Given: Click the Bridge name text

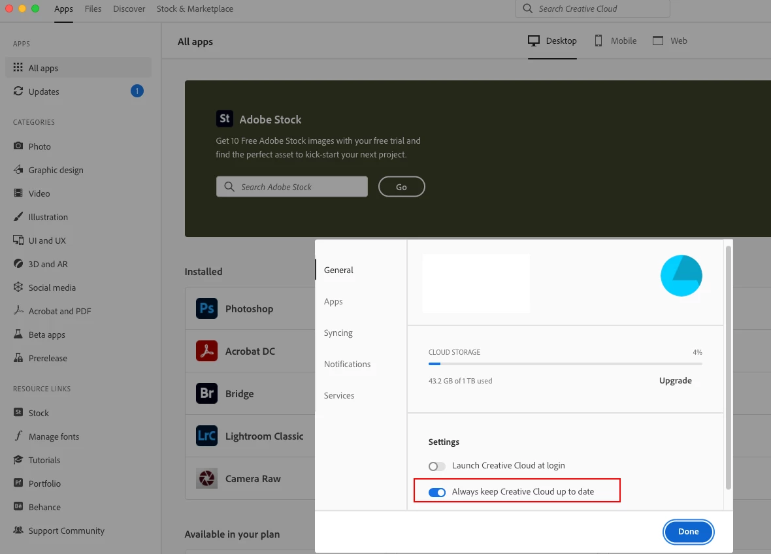Looking at the screenshot, I should [x=239, y=394].
